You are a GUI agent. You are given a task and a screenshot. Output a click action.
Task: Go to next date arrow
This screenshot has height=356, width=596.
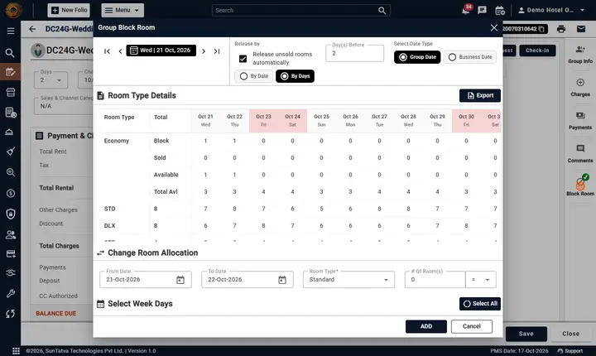tap(204, 51)
